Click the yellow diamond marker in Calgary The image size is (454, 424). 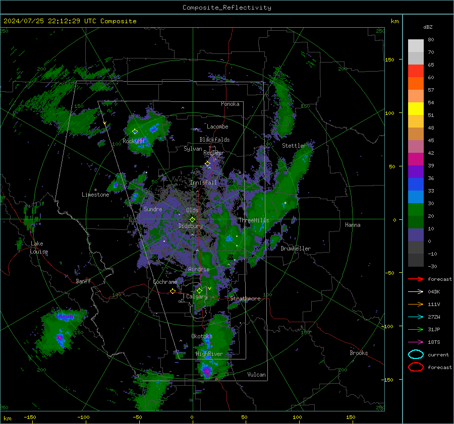point(199,290)
